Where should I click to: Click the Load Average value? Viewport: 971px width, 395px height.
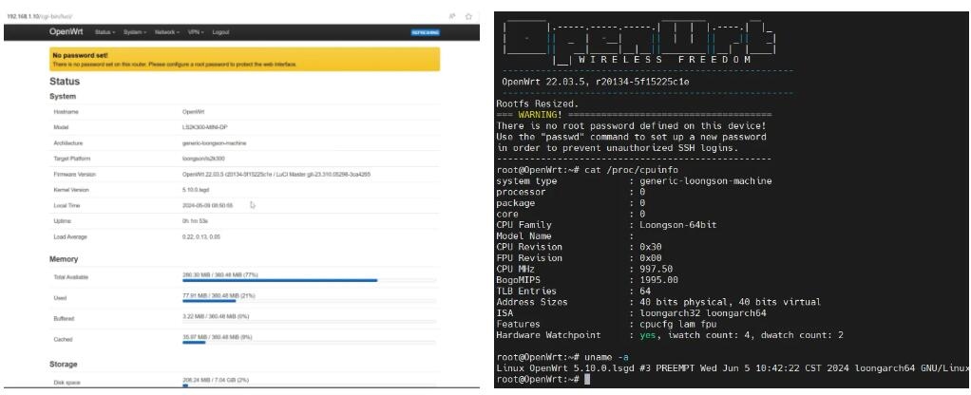click(x=201, y=237)
